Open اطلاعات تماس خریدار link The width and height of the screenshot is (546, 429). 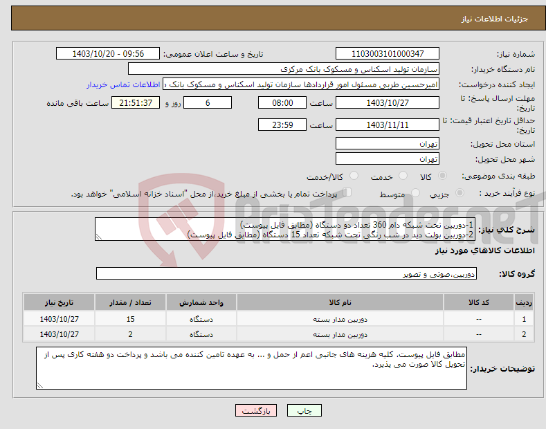coord(123,84)
